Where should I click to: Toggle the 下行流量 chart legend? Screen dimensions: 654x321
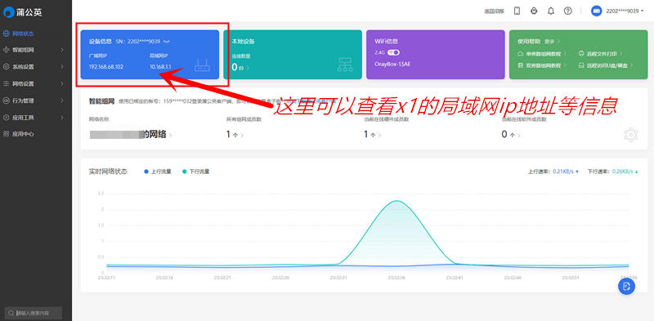click(195, 172)
